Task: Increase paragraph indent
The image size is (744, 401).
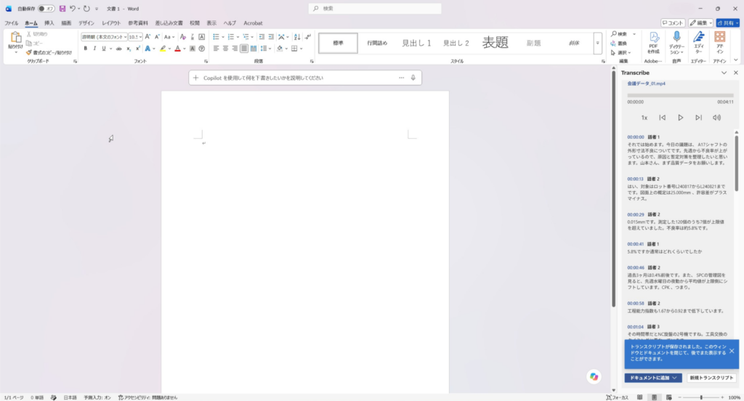Action: (271, 36)
